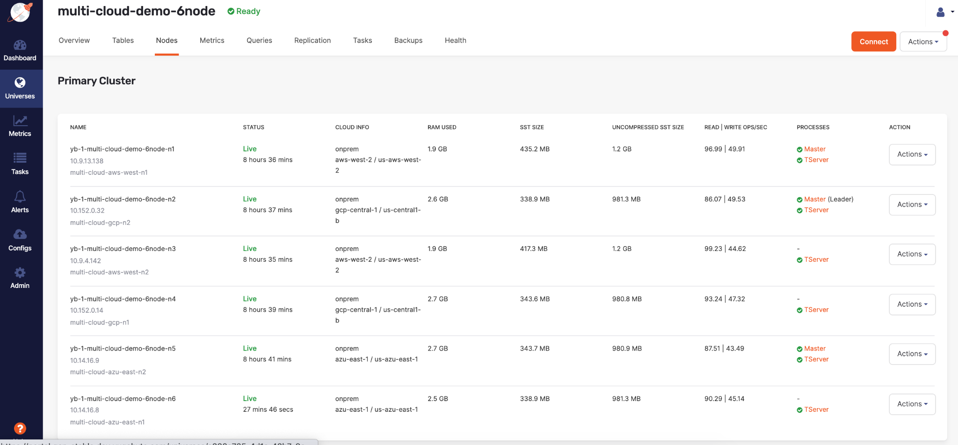Open the Master (Leader) link for node n2
Screen dimensions: 958x445
[814, 199]
